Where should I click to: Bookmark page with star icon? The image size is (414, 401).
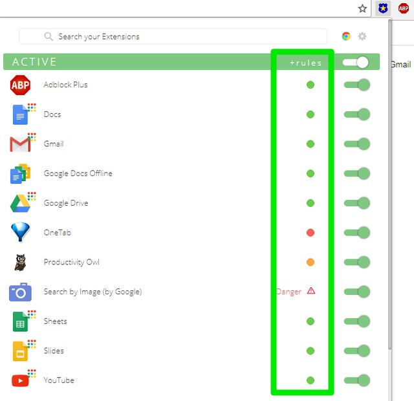click(x=362, y=8)
